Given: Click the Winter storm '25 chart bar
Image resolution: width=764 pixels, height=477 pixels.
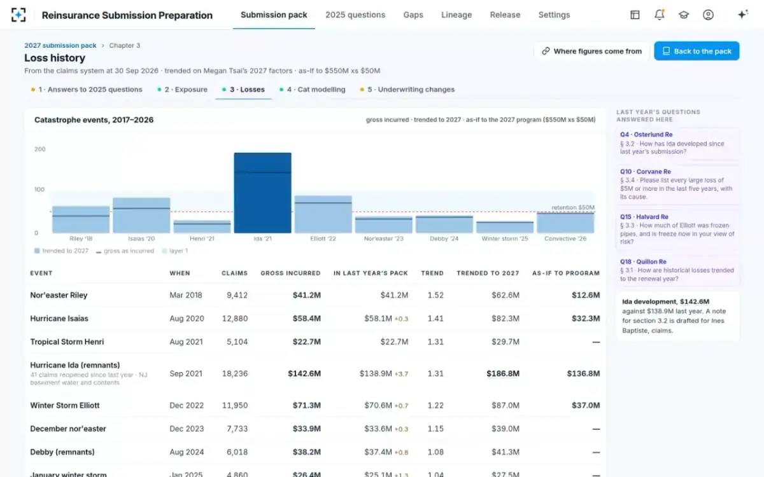Looking at the screenshot, I should (x=505, y=227).
